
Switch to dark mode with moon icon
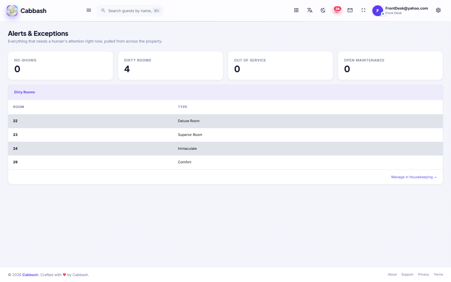click(x=323, y=10)
